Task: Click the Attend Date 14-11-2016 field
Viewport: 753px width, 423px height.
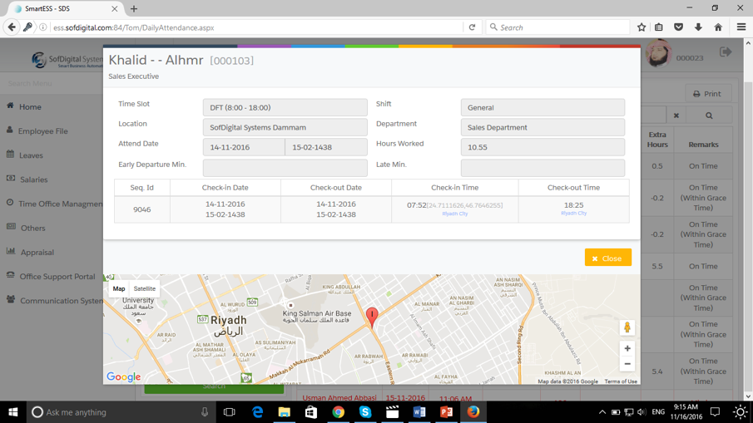Action: pyautogui.click(x=244, y=147)
